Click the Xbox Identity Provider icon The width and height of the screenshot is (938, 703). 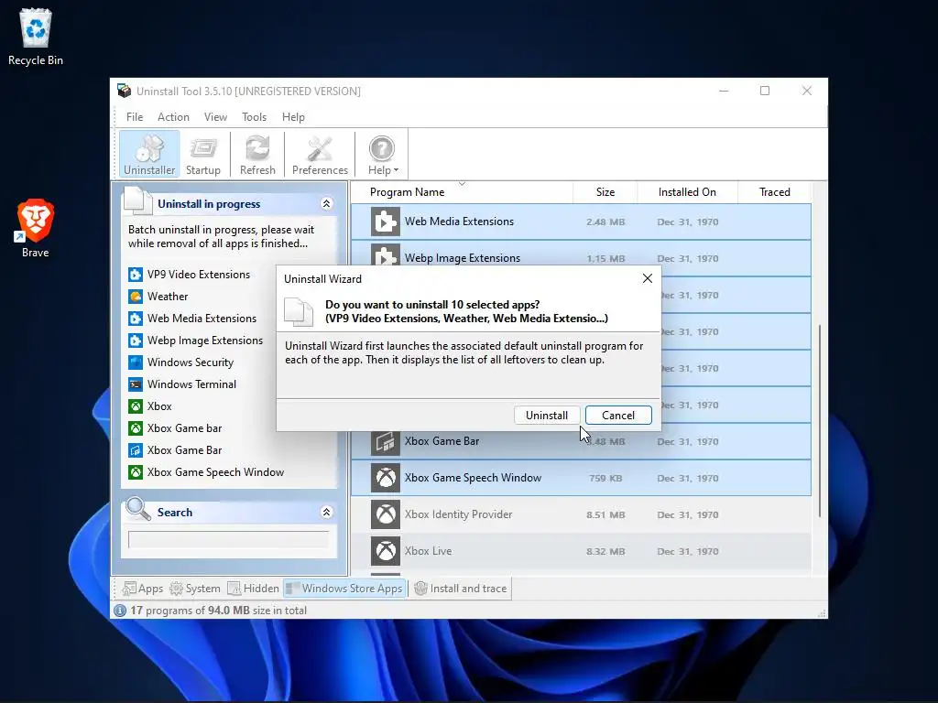pyautogui.click(x=386, y=514)
